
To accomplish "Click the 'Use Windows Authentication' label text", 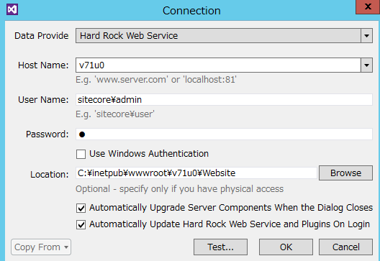I will click(x=149, y=154).
